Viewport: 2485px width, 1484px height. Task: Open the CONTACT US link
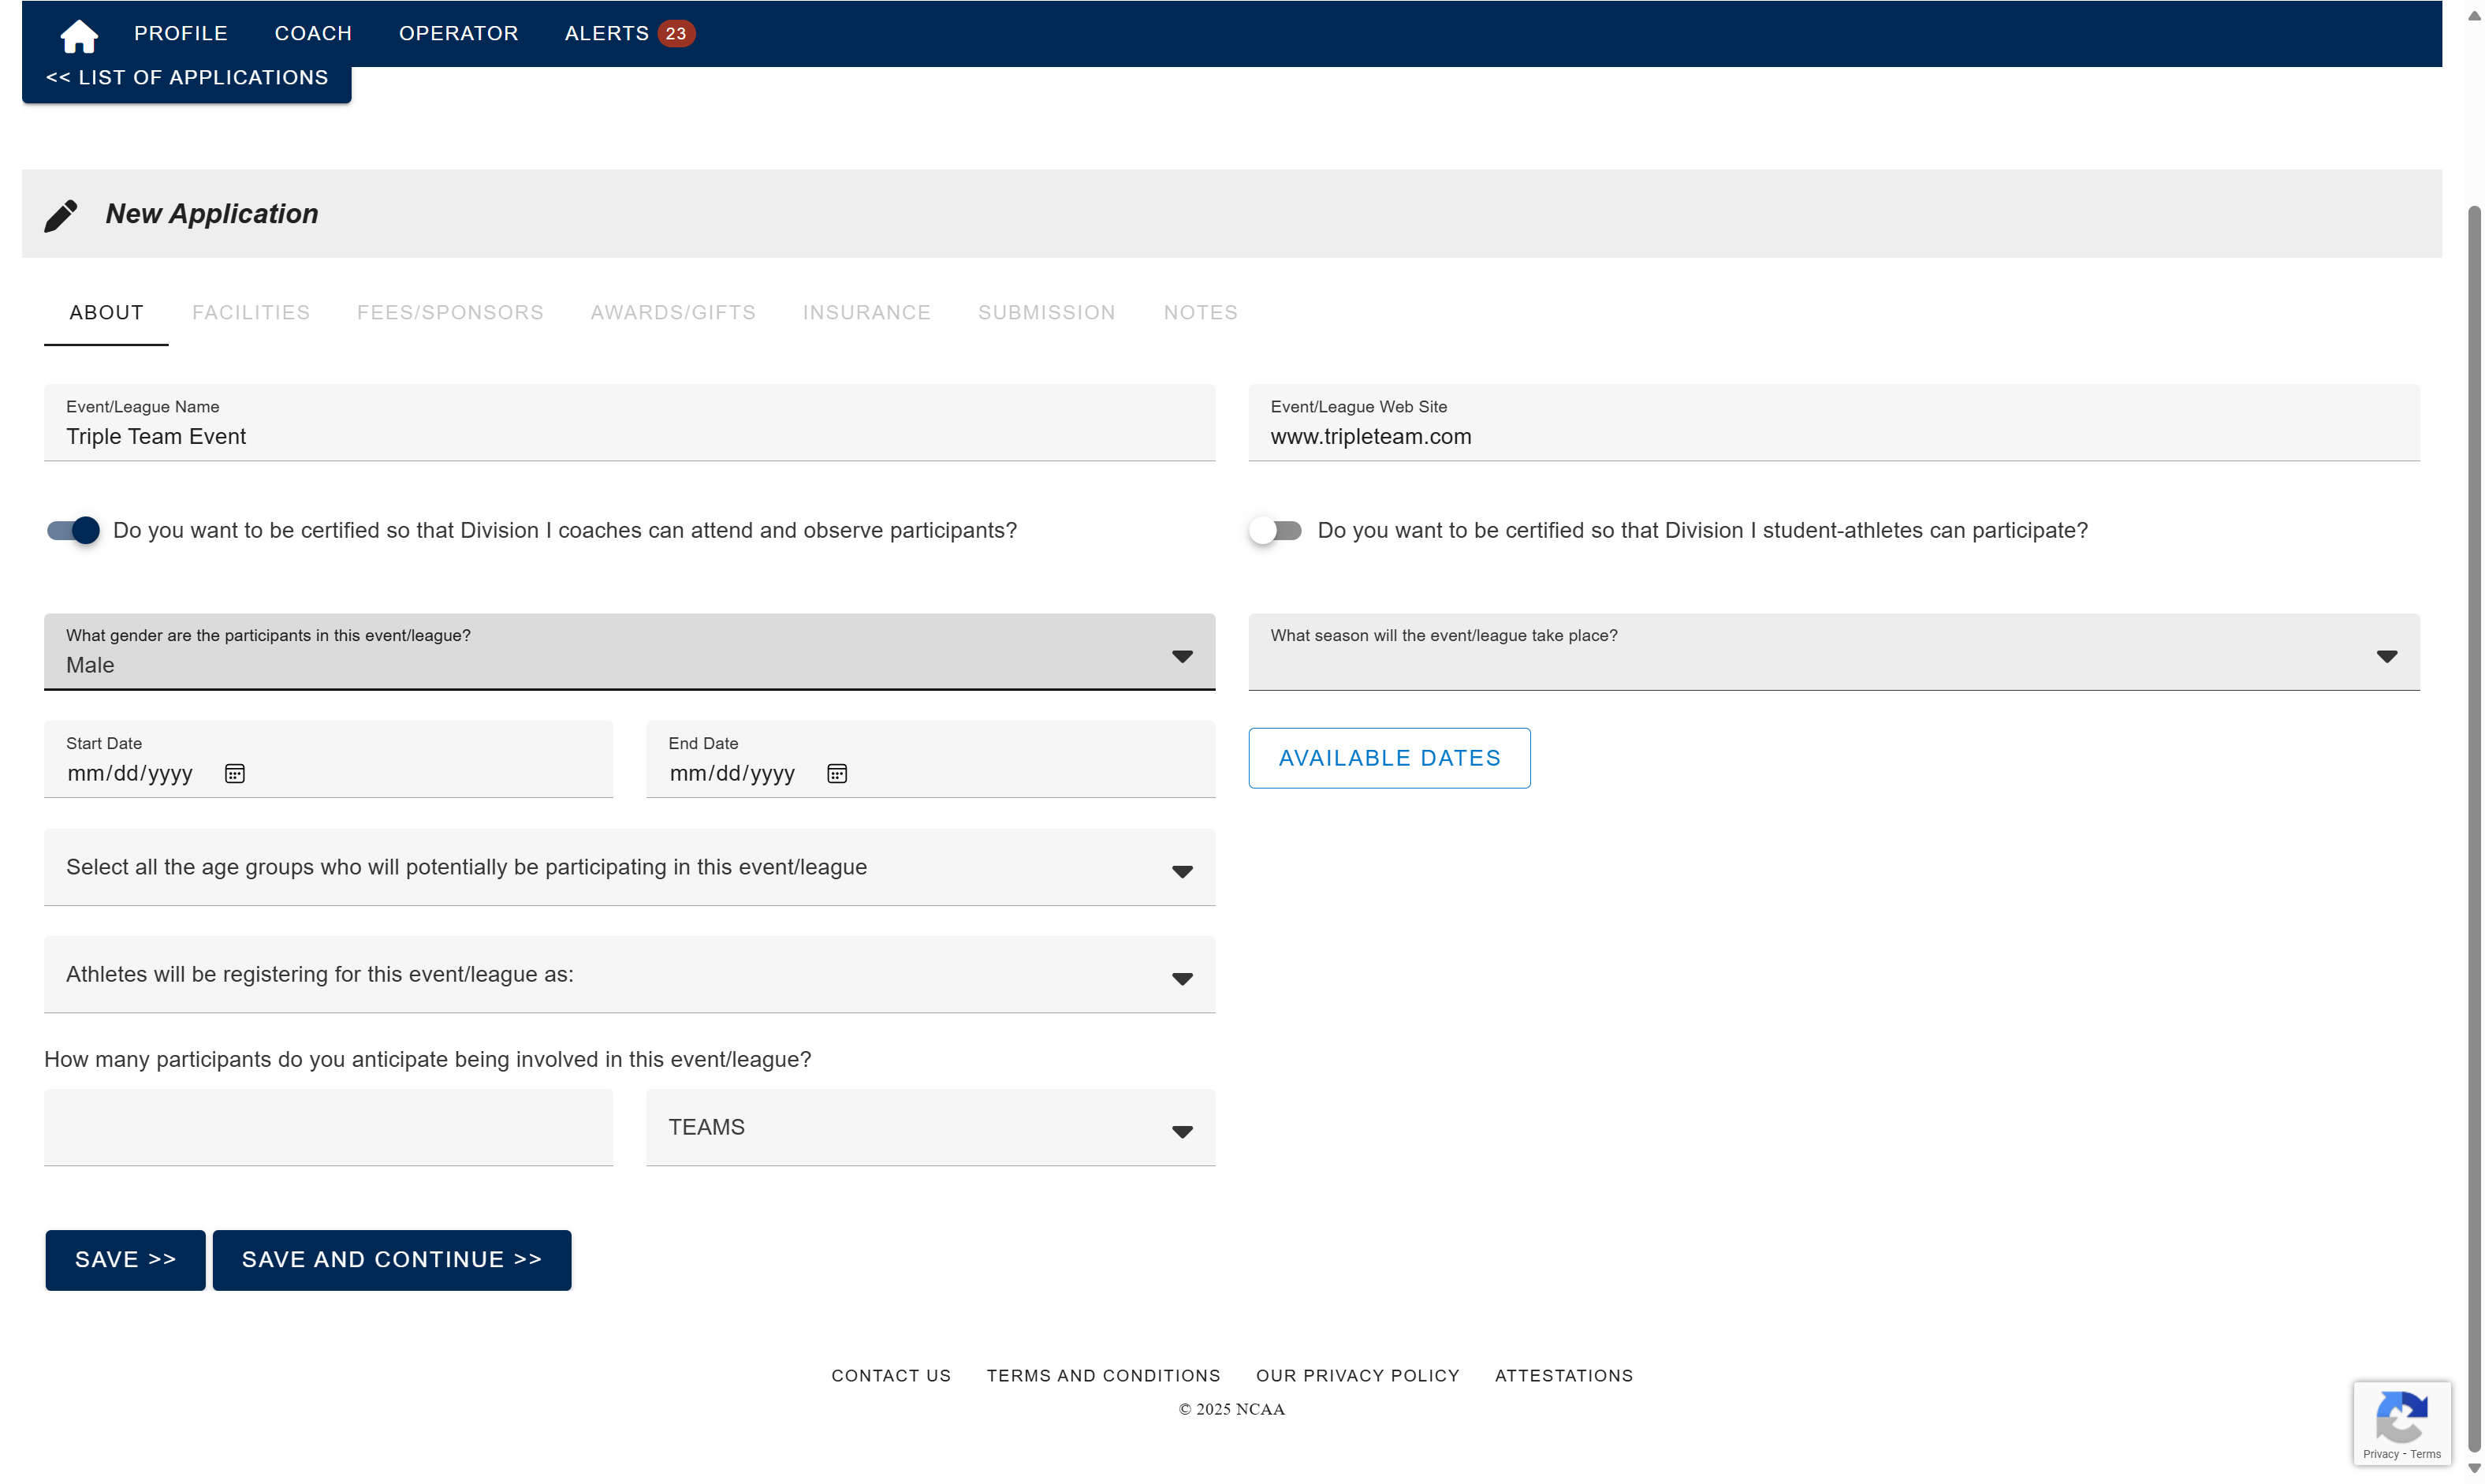pos(891,1376)
